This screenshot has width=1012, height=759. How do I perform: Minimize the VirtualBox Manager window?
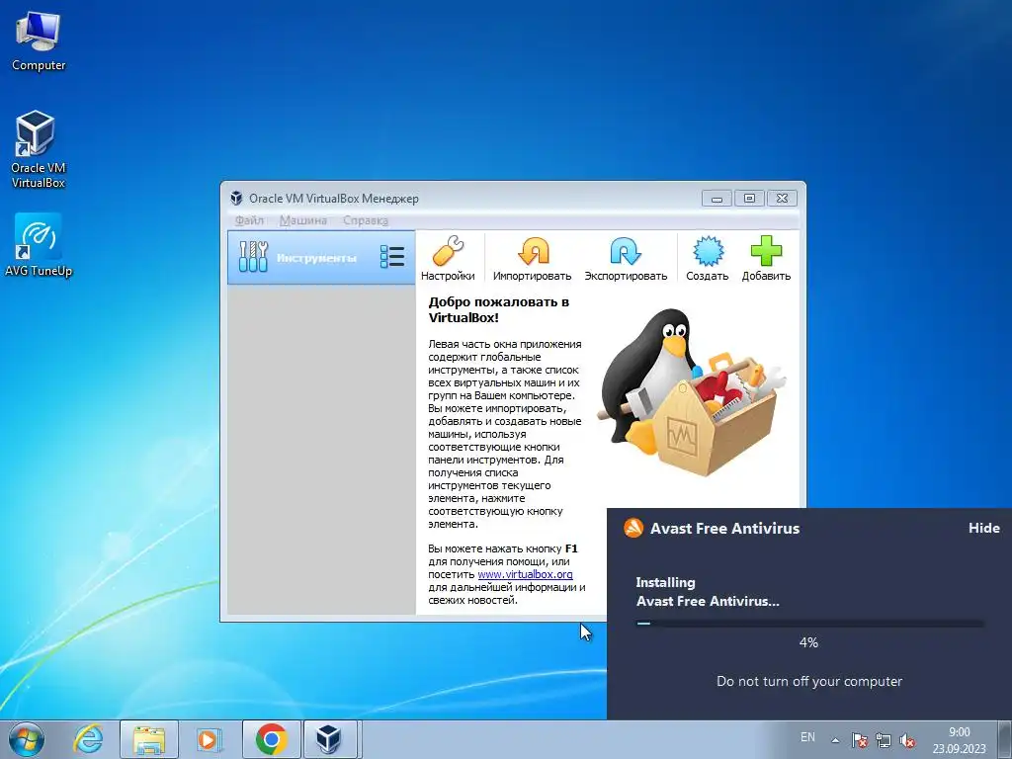point(717,198)
